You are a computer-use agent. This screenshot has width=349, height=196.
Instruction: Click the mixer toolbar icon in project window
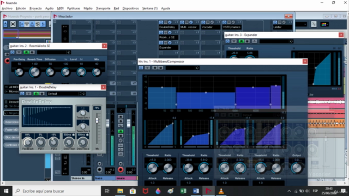[x=43, y=24]
